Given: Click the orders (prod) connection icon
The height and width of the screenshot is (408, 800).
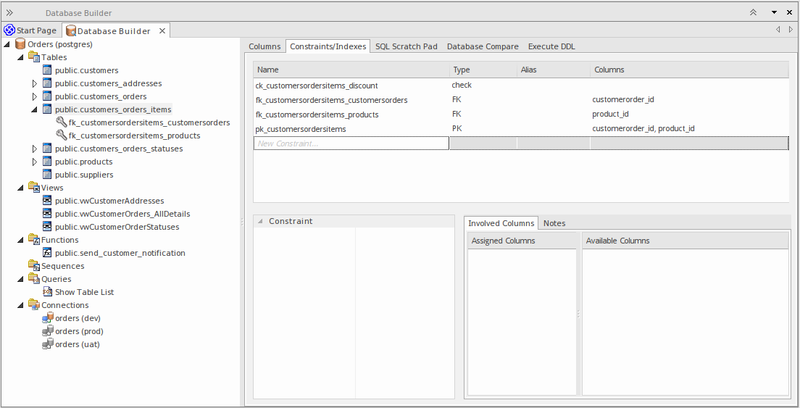Looking at the screenshot, I should tap(47, 331).
